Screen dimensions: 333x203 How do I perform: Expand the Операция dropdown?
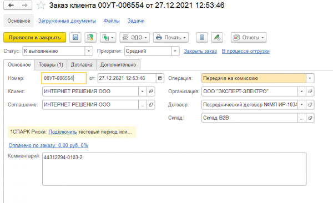point(310,78)
